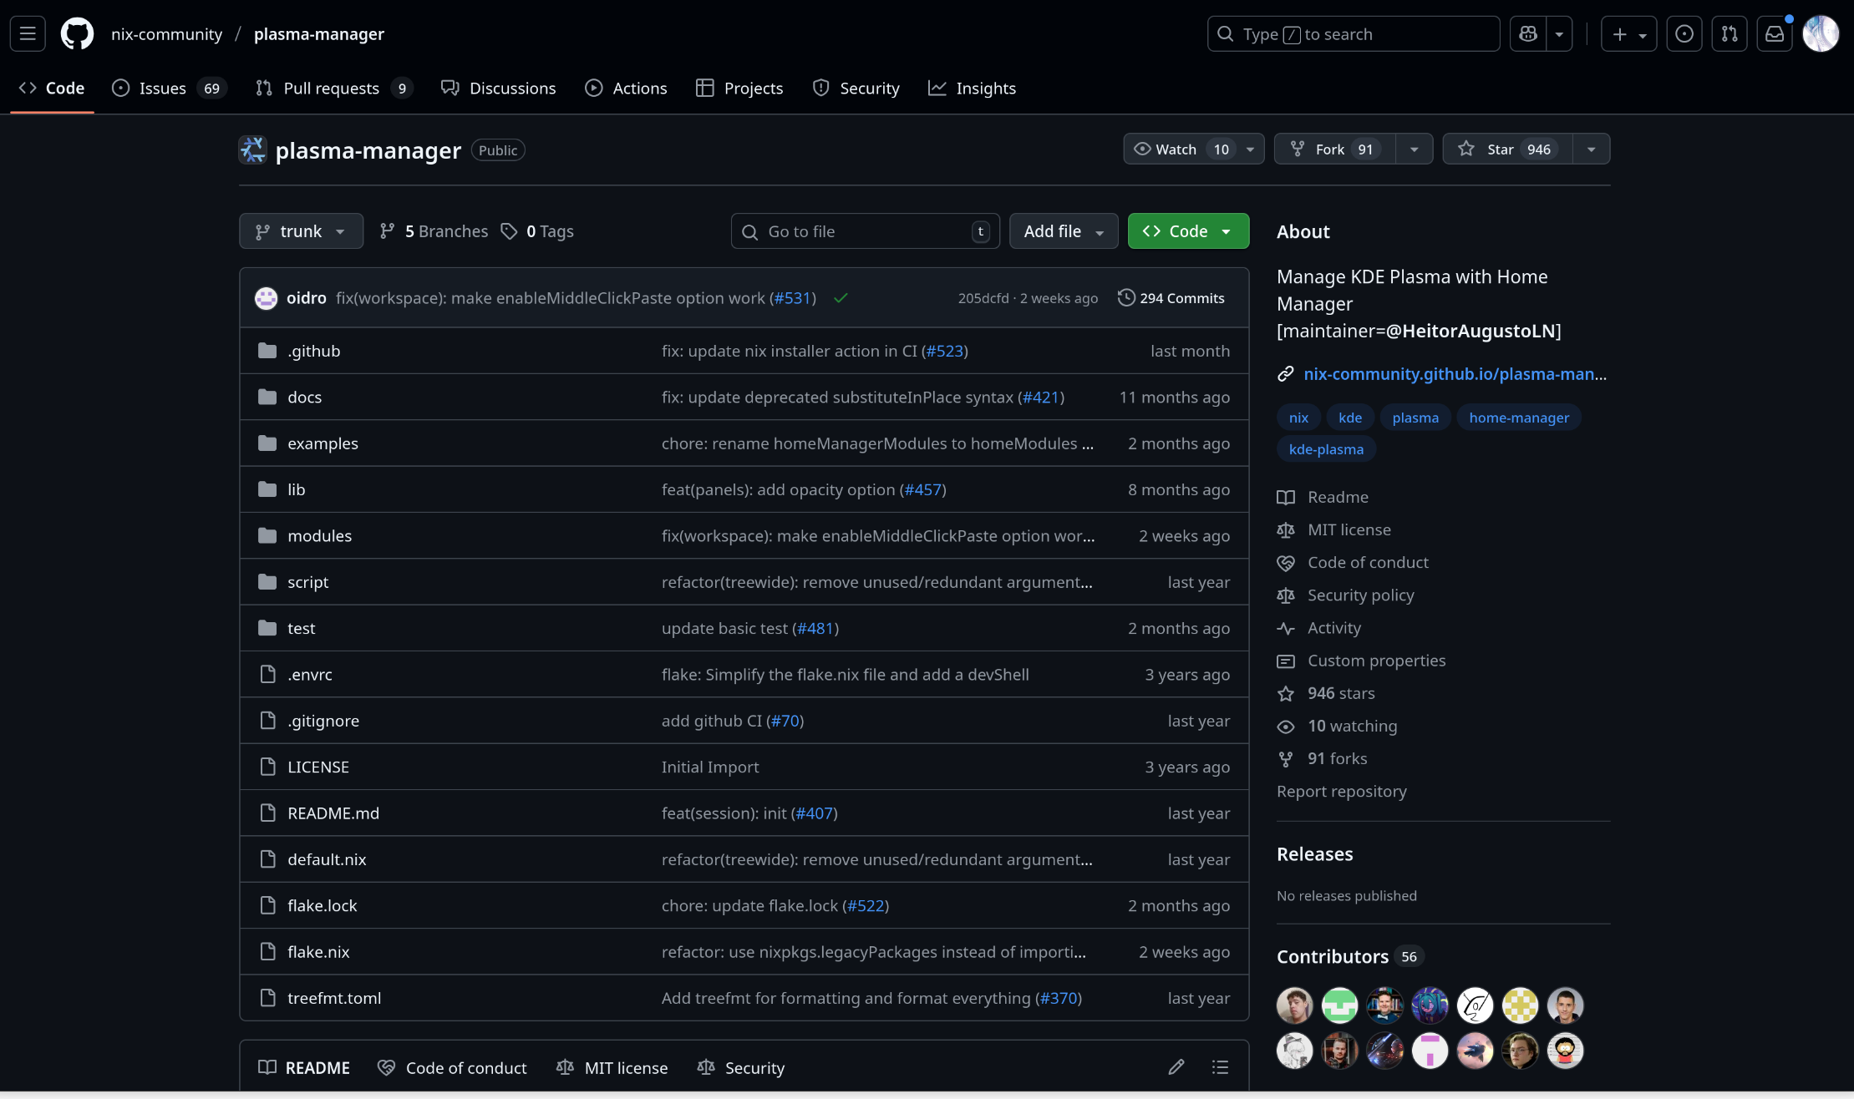This screenshot has width=1854, height=1099.
Task: Open the hamburger navigation menu
Action: (28, 34)
